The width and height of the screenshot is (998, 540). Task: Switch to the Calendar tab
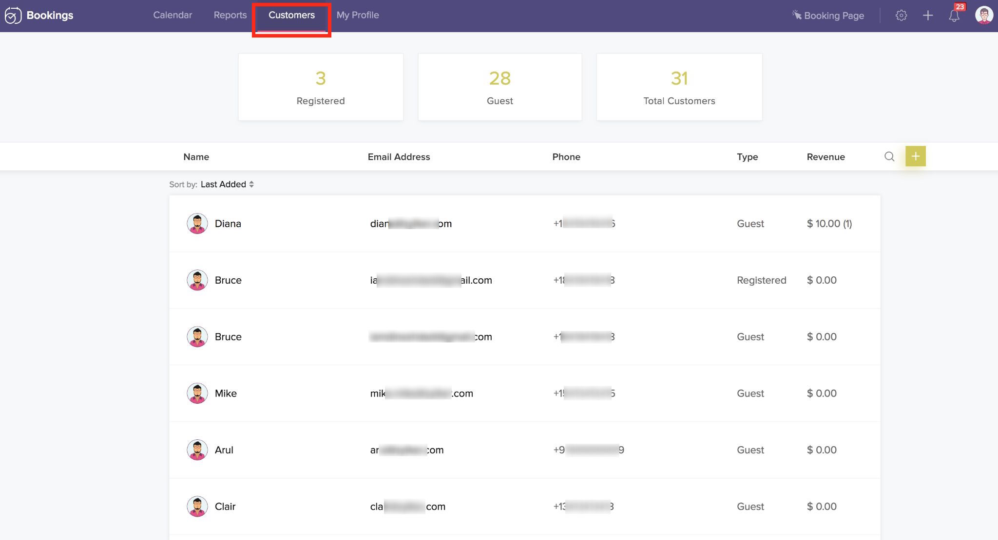coord(173,15)
